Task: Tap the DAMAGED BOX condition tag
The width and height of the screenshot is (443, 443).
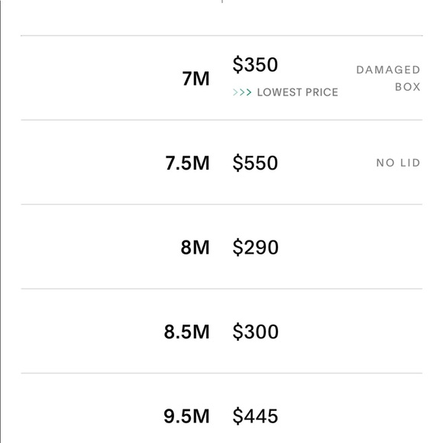Action: click(388, 78)
